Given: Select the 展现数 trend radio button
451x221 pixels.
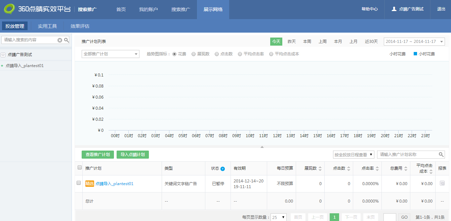Looking at the screenshot, I should [194, 54].
